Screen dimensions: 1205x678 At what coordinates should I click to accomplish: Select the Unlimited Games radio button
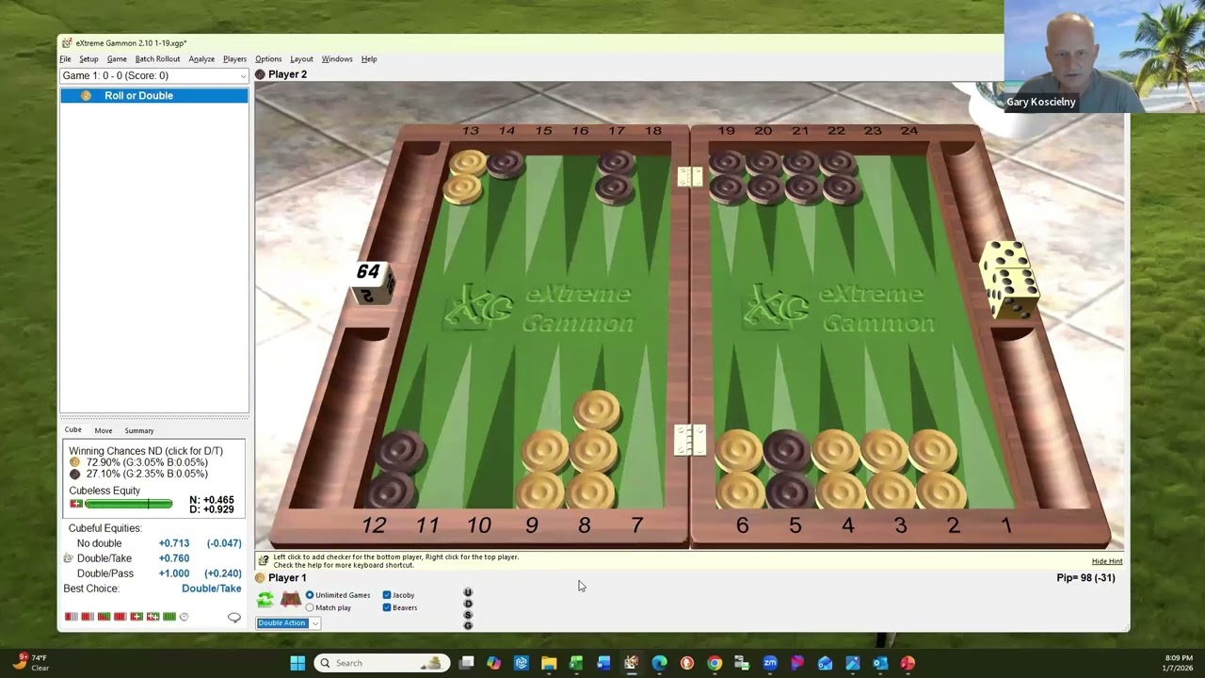310,595
